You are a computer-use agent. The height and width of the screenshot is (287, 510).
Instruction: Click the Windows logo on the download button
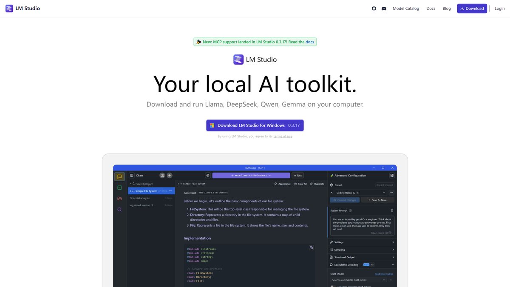pos(212,125)
